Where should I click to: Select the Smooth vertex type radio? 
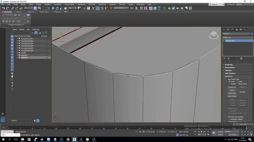[229, 84]
